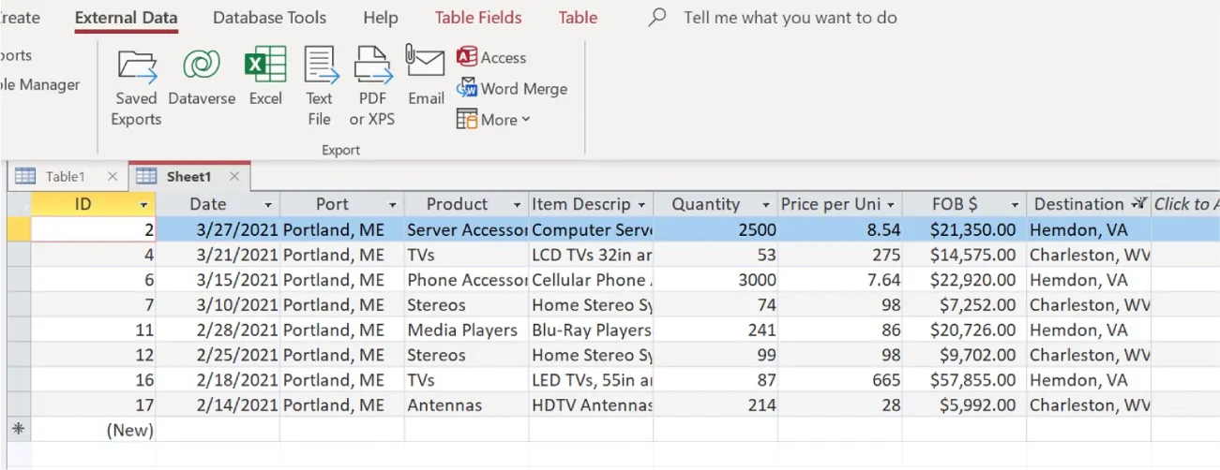Open the Date column filter dropdown

pyautogui.click(x=268, y=205)
